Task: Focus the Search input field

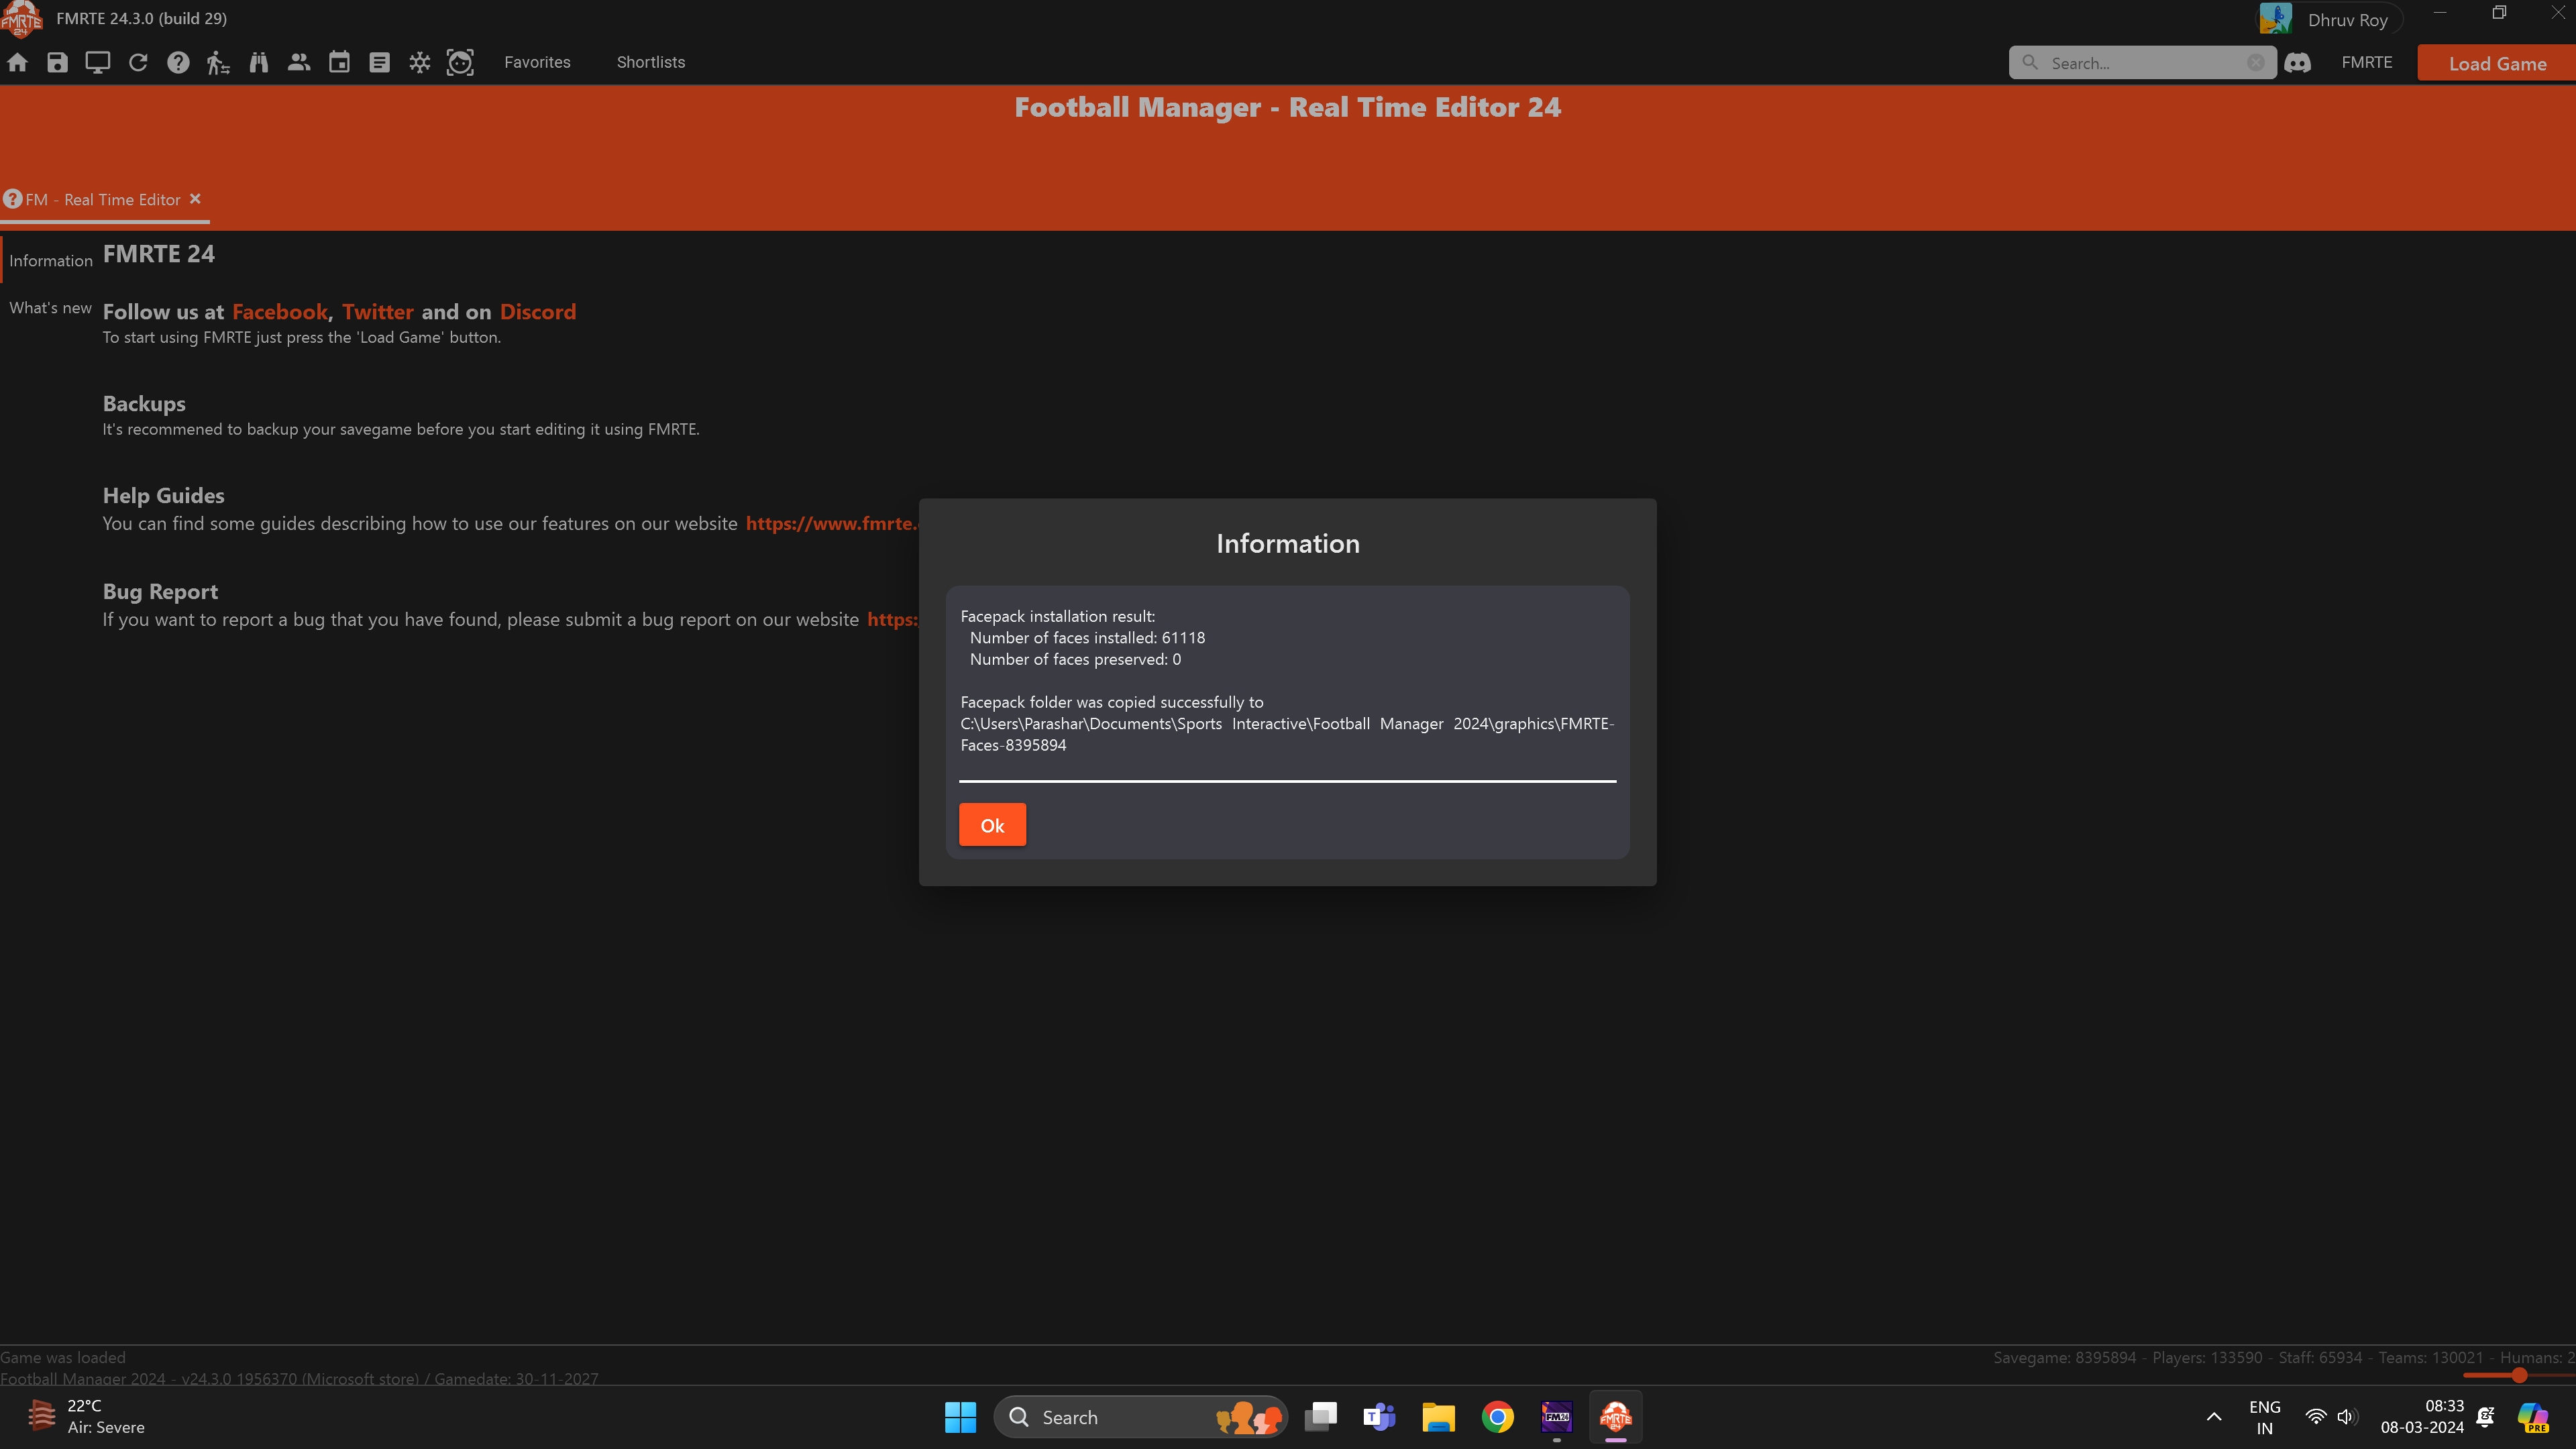Action: click(2141, 63)
